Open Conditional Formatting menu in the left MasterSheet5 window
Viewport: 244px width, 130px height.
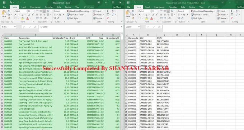tap(79, 11)
